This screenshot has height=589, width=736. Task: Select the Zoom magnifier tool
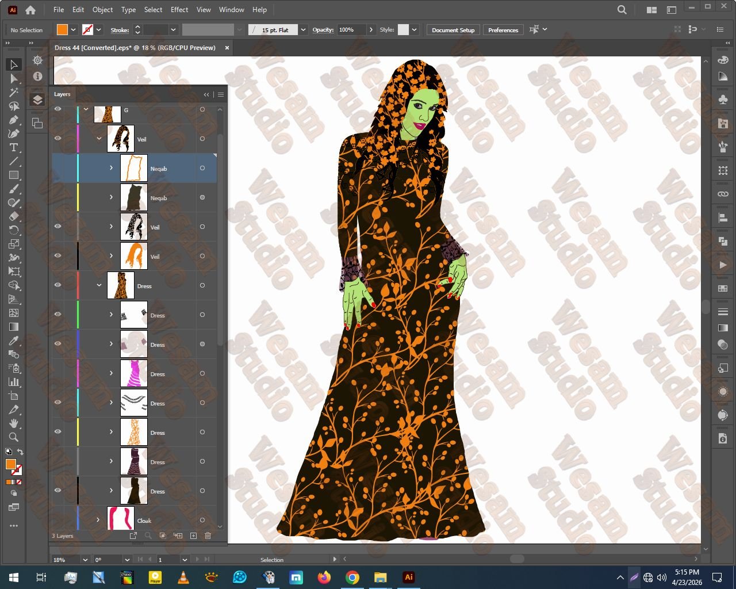[14, 437]
